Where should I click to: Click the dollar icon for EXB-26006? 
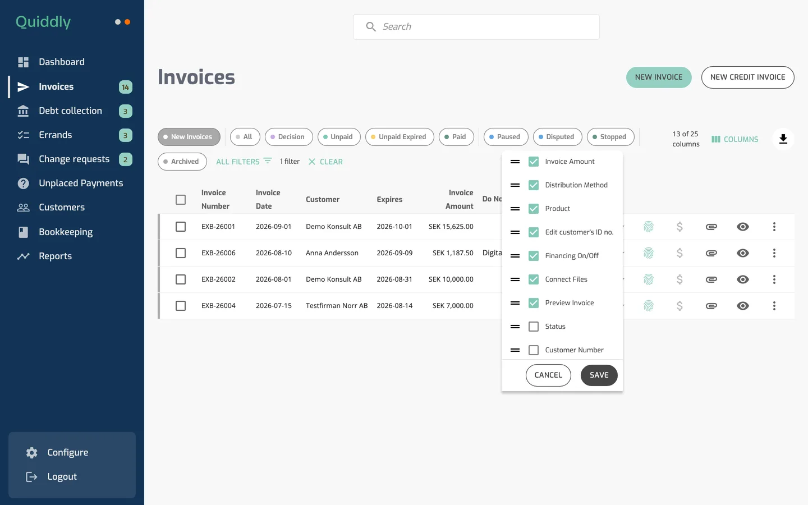coord(680,253)
